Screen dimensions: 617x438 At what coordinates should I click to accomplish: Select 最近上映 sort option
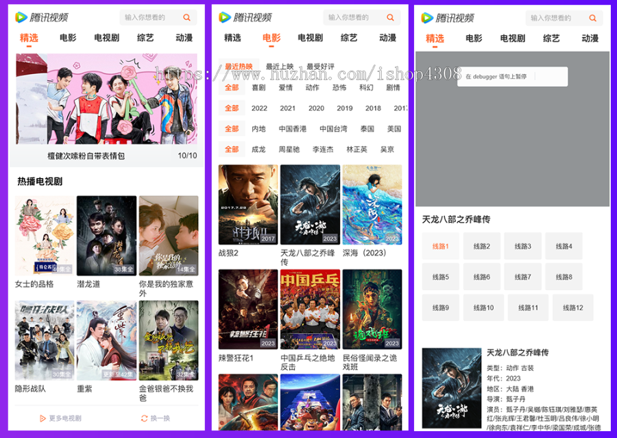tap(280, 66)
